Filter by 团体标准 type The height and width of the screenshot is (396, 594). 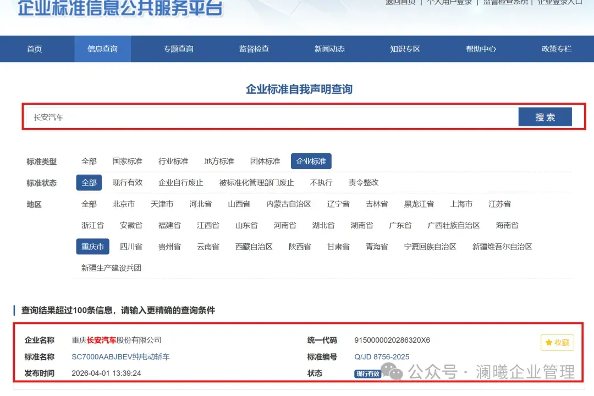pyautogui.click(x=265, y=161)
